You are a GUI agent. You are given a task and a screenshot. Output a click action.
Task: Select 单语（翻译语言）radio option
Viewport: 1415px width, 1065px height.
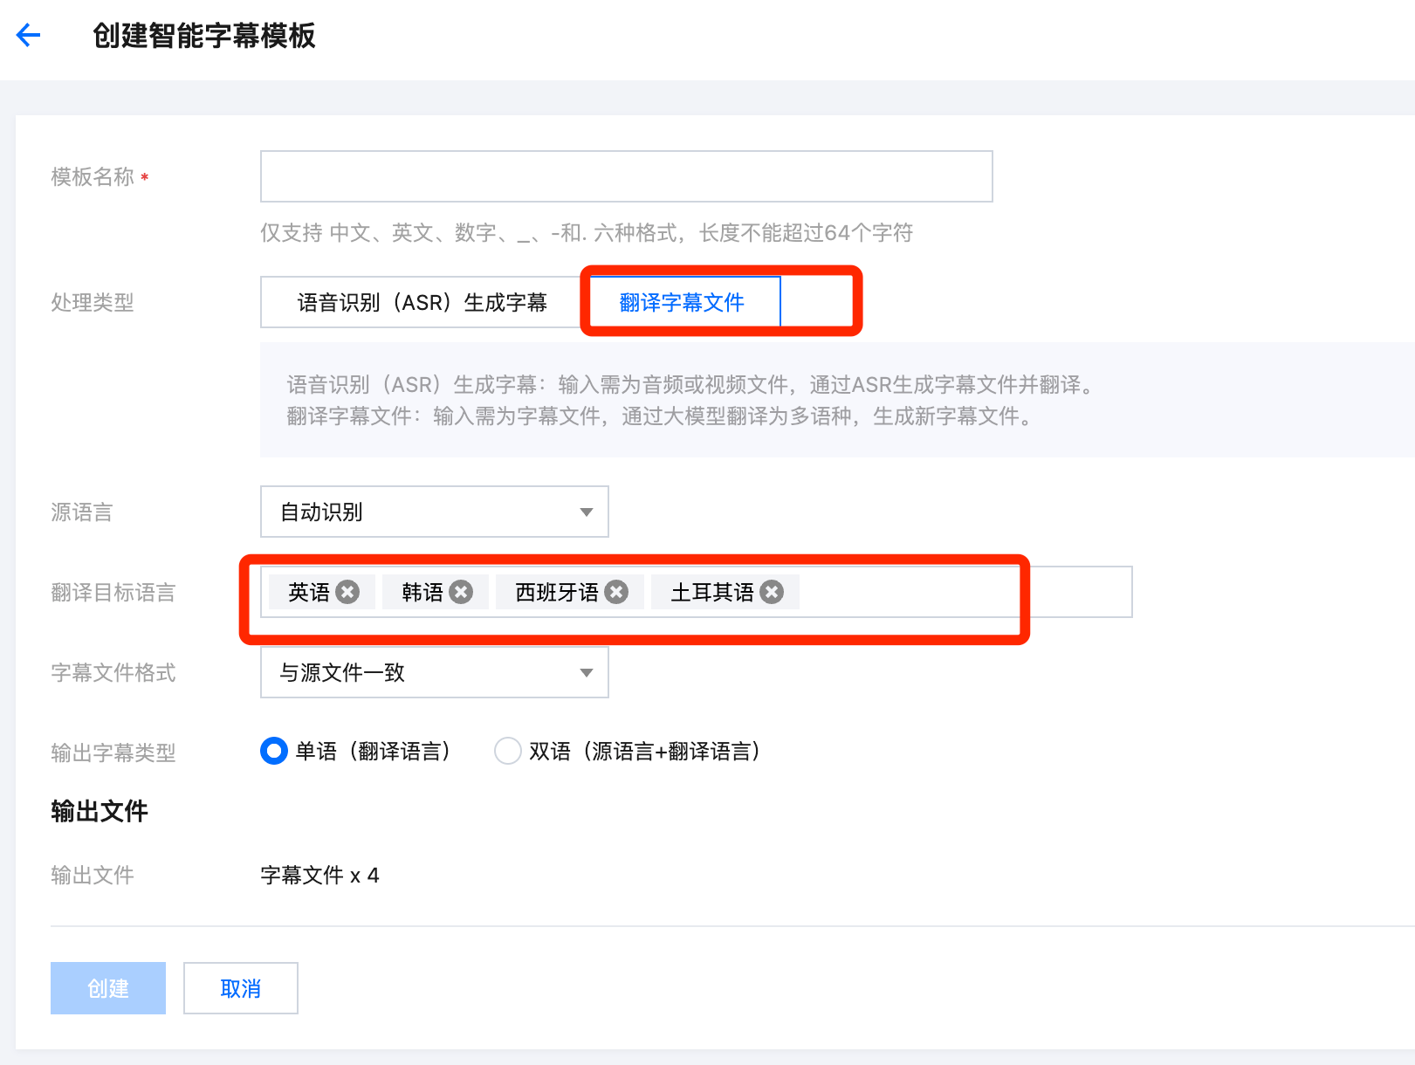(274, 751)
